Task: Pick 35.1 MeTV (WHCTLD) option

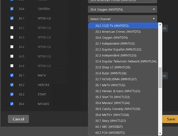Action: [x=110, y=85]
